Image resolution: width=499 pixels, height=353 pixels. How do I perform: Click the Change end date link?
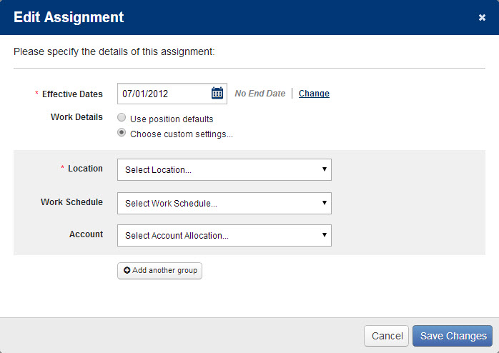pos(314,94)
